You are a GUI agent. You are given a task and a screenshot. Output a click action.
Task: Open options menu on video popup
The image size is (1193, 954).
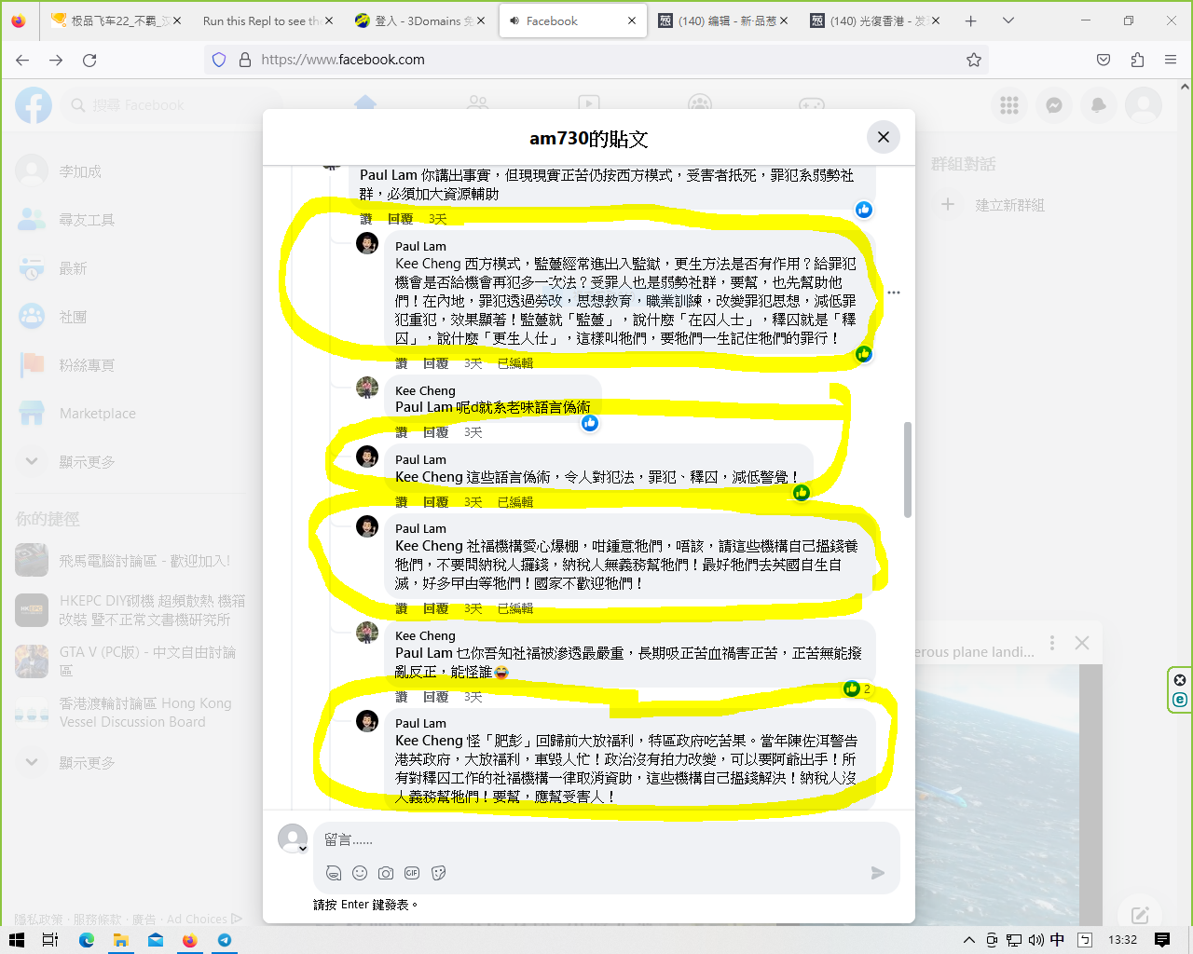click(1052, 643)
